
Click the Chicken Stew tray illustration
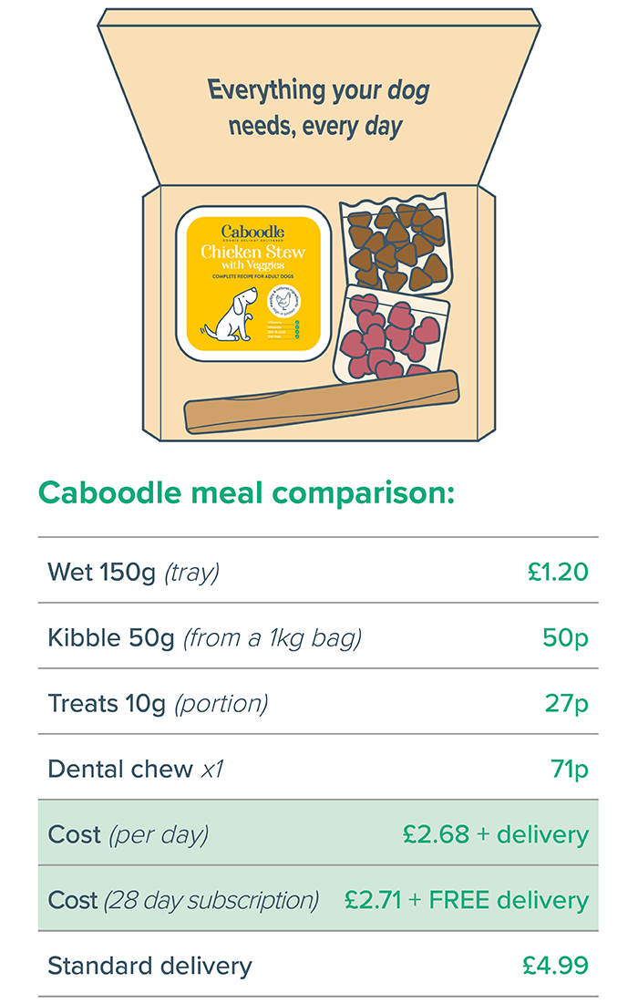pyautogui.click(x=253, y=283)
